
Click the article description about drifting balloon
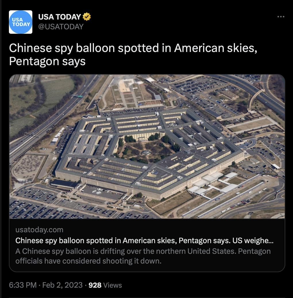coord(143,256)
